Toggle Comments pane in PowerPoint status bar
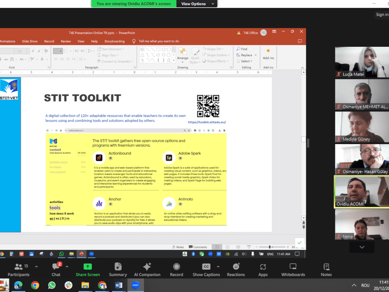Viewport: 389px width, 292px height. tap(198, 247)
